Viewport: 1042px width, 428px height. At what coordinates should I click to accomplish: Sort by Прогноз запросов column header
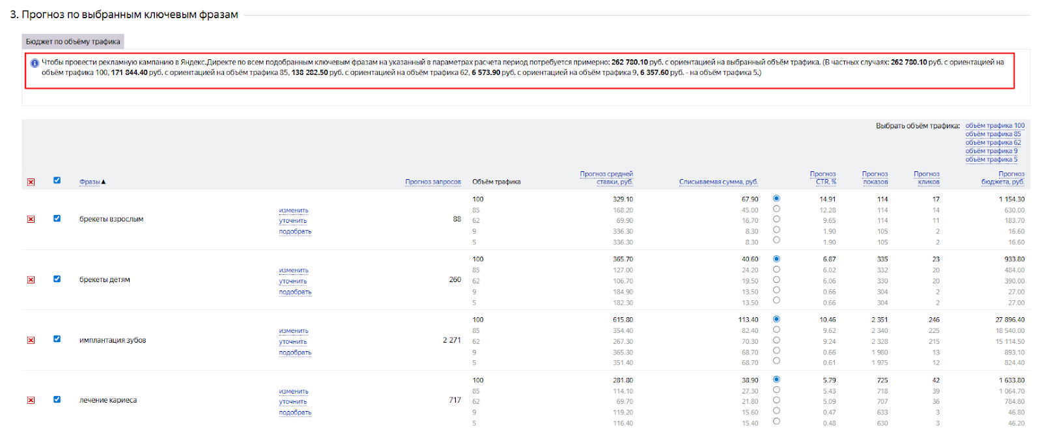[x=432, y=182]
